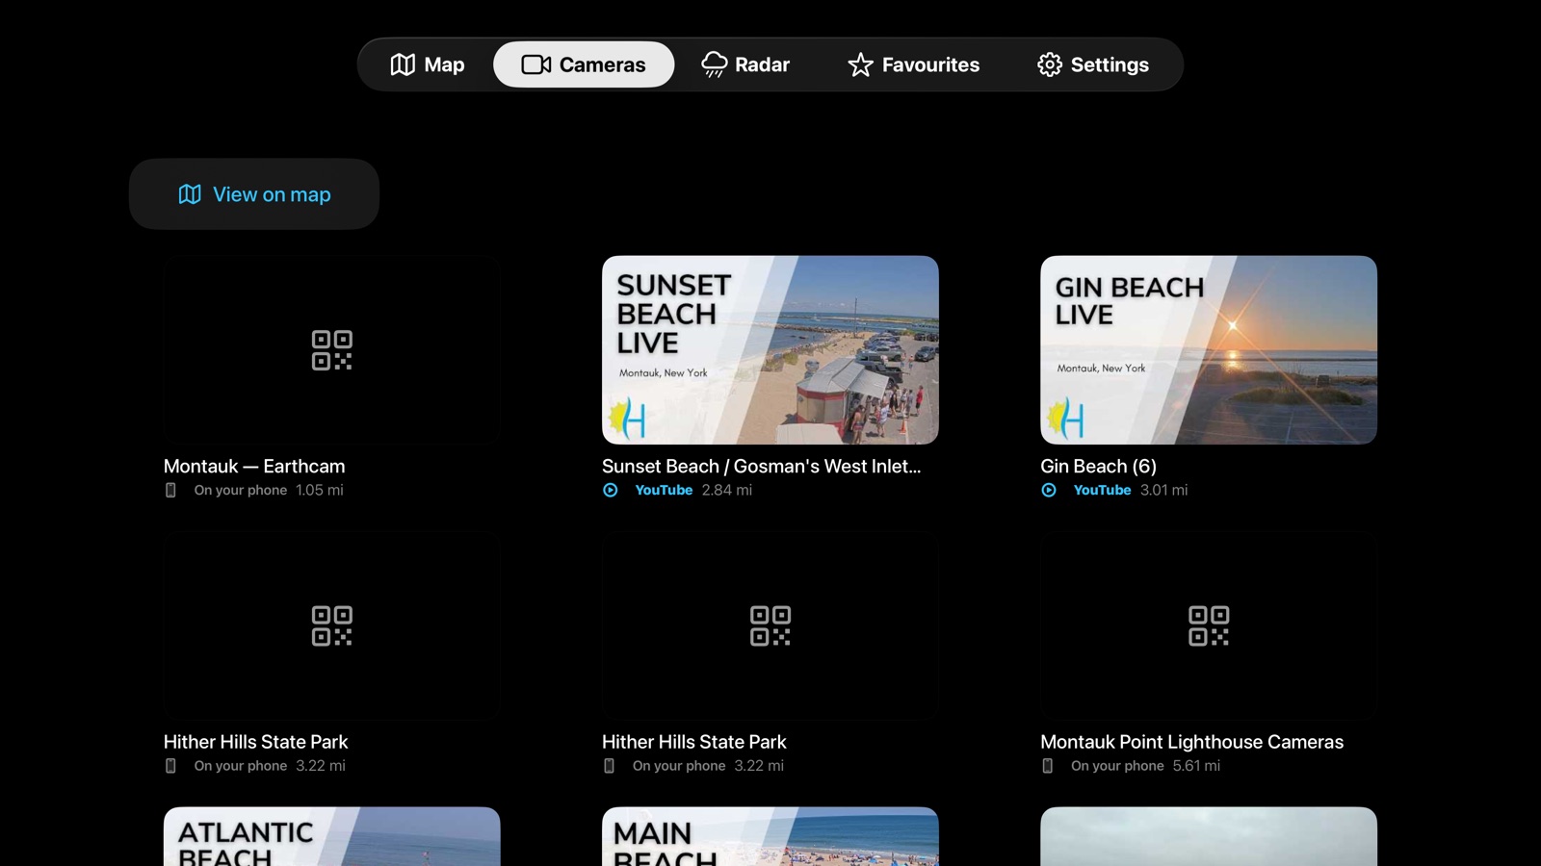Go to the Settings tab
Viewport: 1541px width, 866px height.
[1093, 64]
